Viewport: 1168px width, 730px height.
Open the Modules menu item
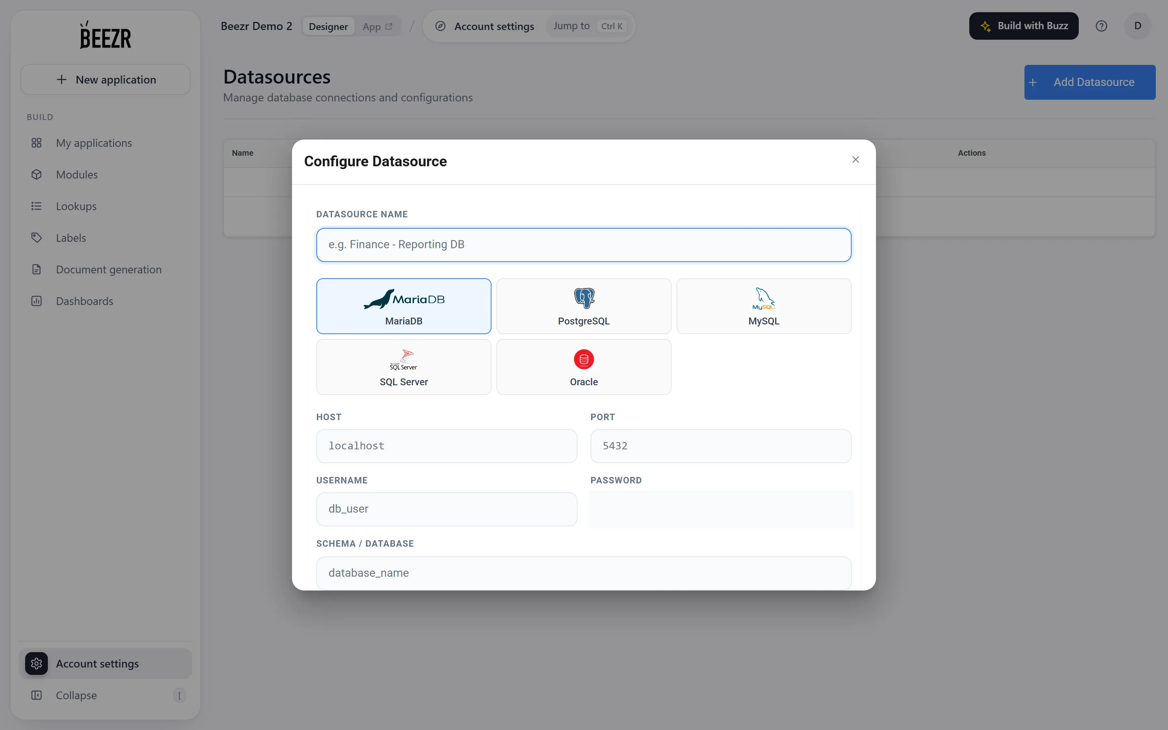(105, 174)
